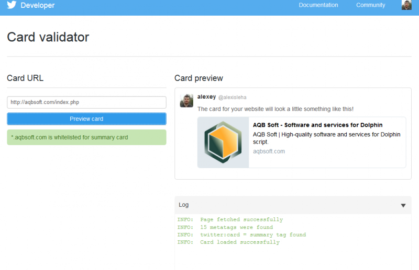Collapse the Log panel with triangle arrow

coord(403,205)
